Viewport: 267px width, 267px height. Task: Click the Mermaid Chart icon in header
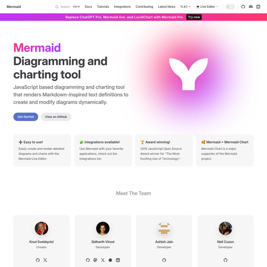258,7
